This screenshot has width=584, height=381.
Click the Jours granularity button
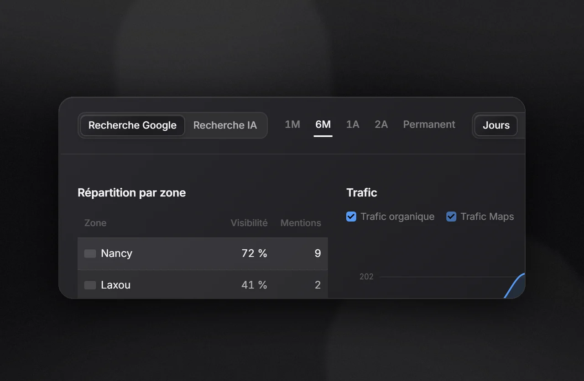click(496, 126)
